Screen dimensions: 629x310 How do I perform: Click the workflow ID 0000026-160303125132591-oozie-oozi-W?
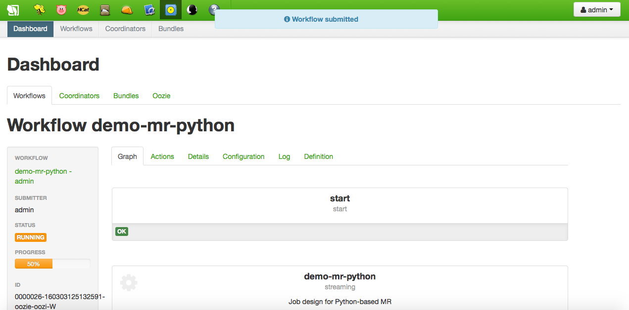[60, 301]
